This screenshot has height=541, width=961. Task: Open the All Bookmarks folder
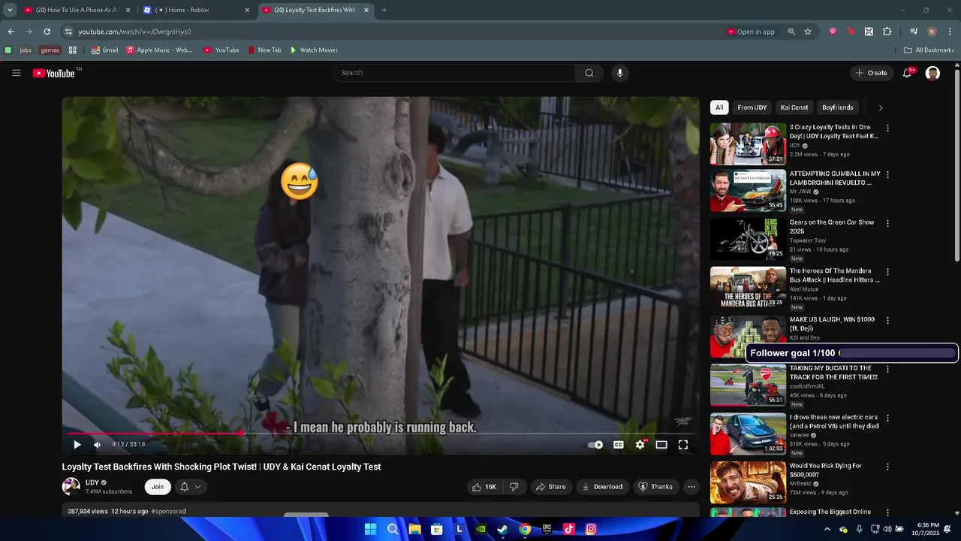tap(929, 50)
